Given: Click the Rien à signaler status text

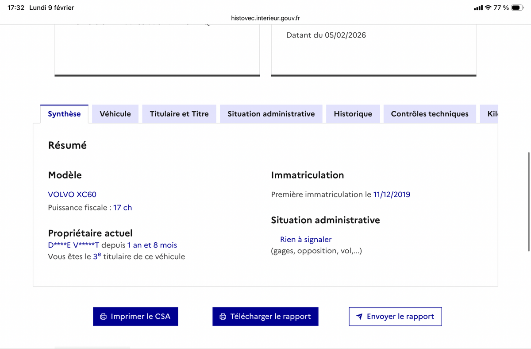Looking at the screenshot, I should [x=306, y=240].
